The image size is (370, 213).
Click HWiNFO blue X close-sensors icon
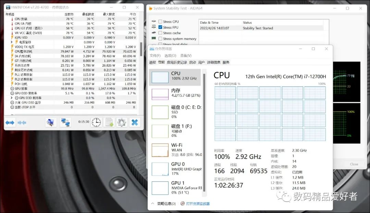point(135,122)
